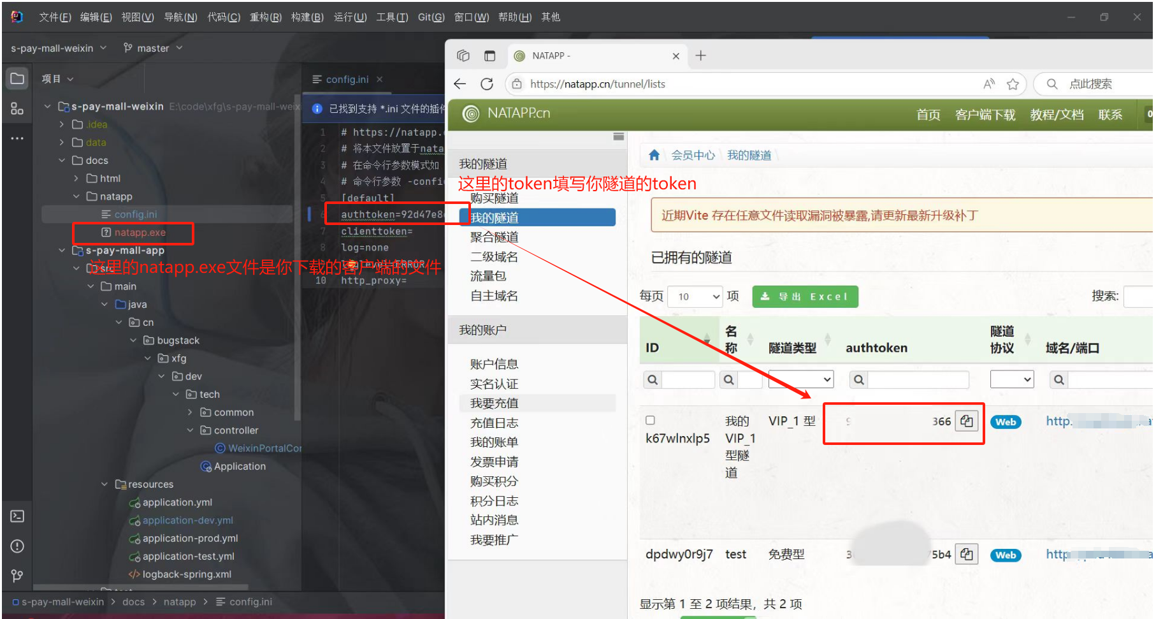Open the 教程/文档 link in the header

(x=1057, y=115)
